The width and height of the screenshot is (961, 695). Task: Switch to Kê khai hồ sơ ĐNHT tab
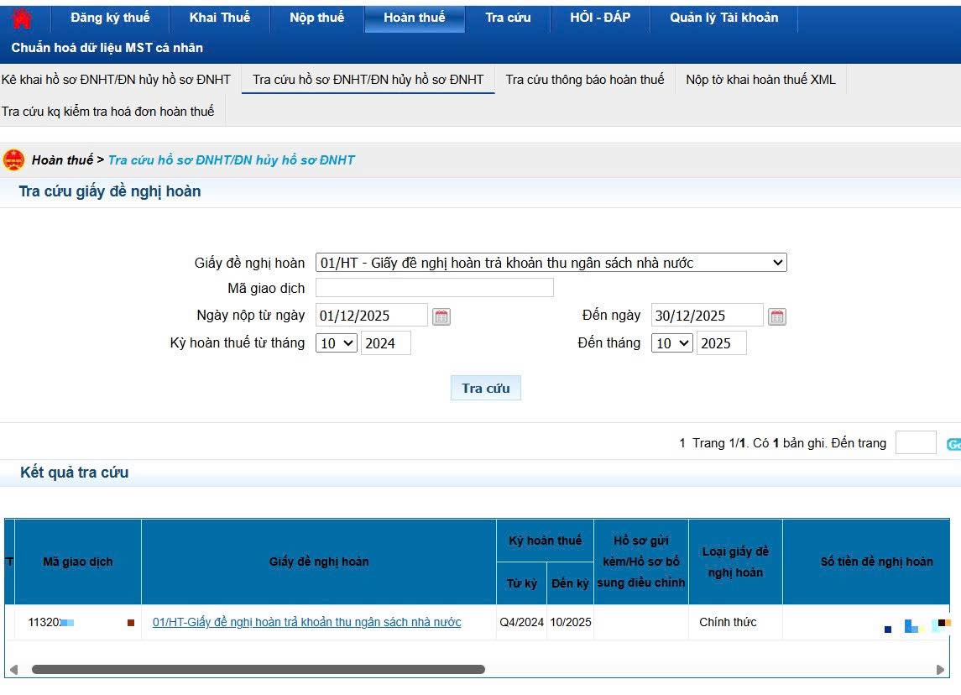tap(117, 80)
